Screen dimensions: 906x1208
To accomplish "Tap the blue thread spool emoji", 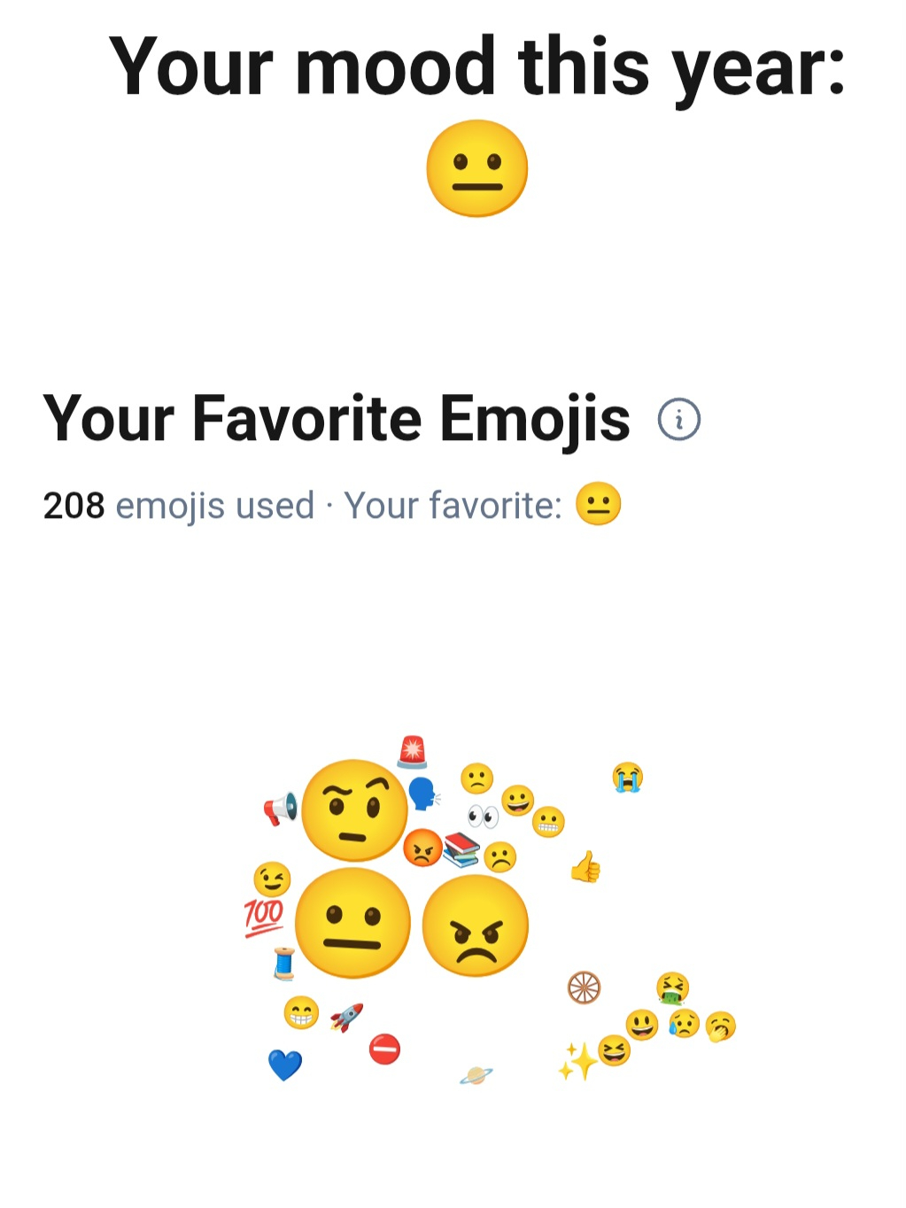I will tap(284, 963).
